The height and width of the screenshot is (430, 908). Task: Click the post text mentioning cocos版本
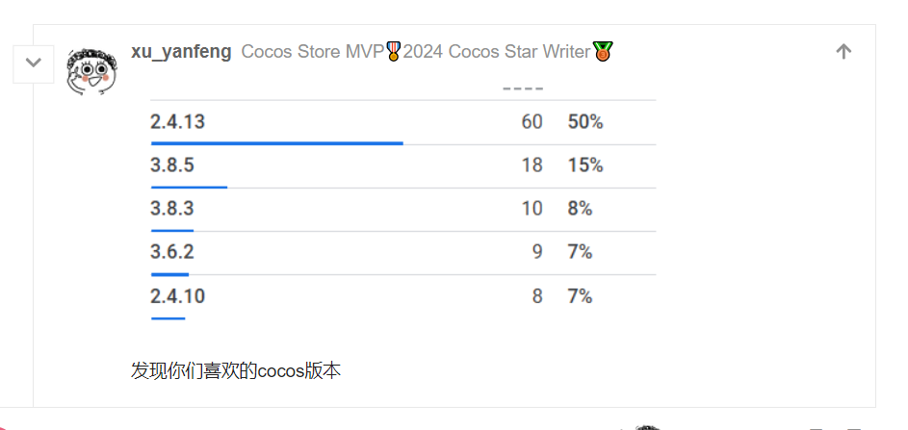coord(236,370)
